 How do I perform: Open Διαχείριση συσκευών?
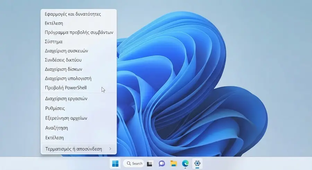point(79,51)
